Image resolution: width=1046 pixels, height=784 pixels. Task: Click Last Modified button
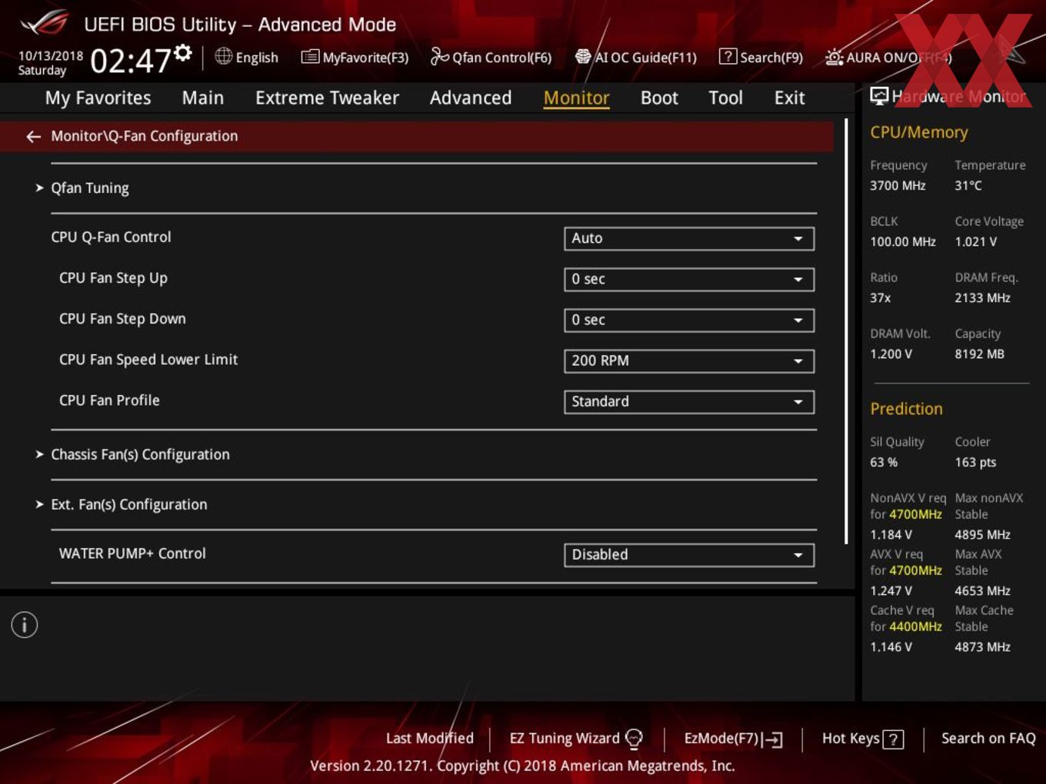click(x=429, y=739)
